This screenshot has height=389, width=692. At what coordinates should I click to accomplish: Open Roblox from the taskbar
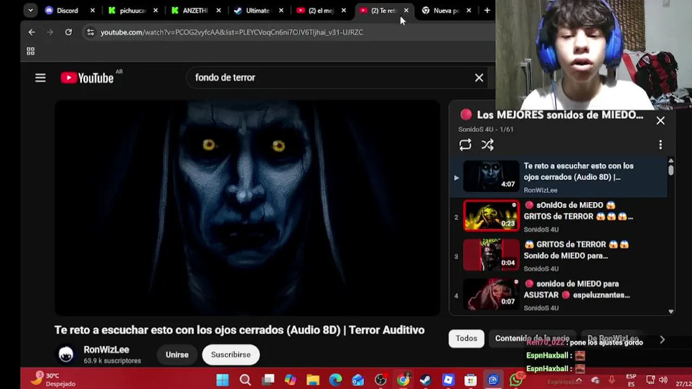pos(448,380)
